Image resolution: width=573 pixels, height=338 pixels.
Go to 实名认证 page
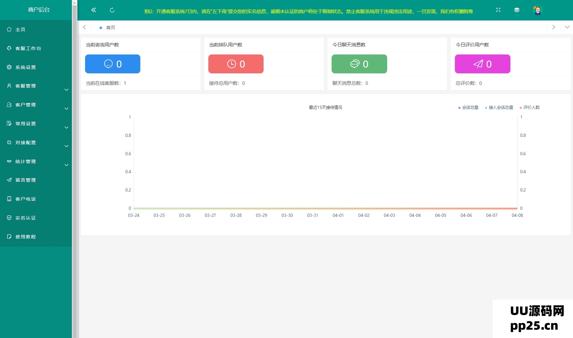(x=26, y=218)
